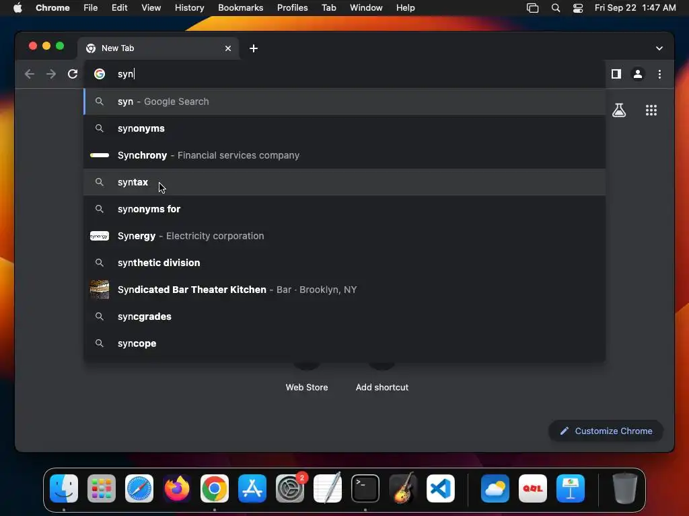Open Weather app from the Dock
Image resolution: width=689 pixels, height=516 pixels.
coord(495,488)
